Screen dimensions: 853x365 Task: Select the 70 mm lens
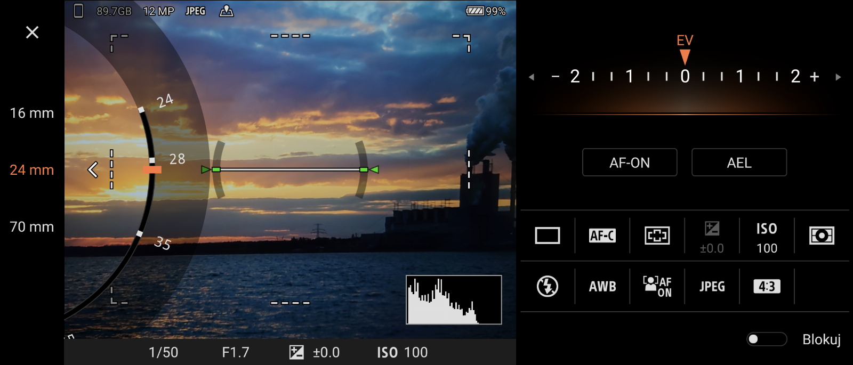32,227
